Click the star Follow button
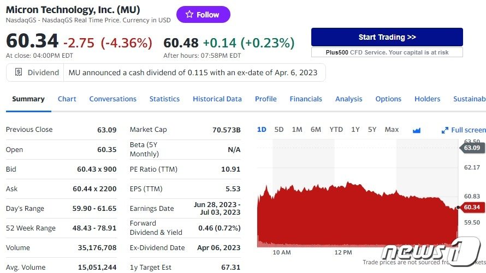The height and width of the screenshot is (273, 486). point(203,15)
